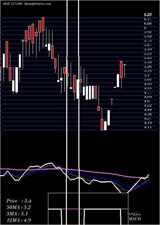Choose the 5.43 price label
Viewport: 160px width, 225px height.
(148, 58)
